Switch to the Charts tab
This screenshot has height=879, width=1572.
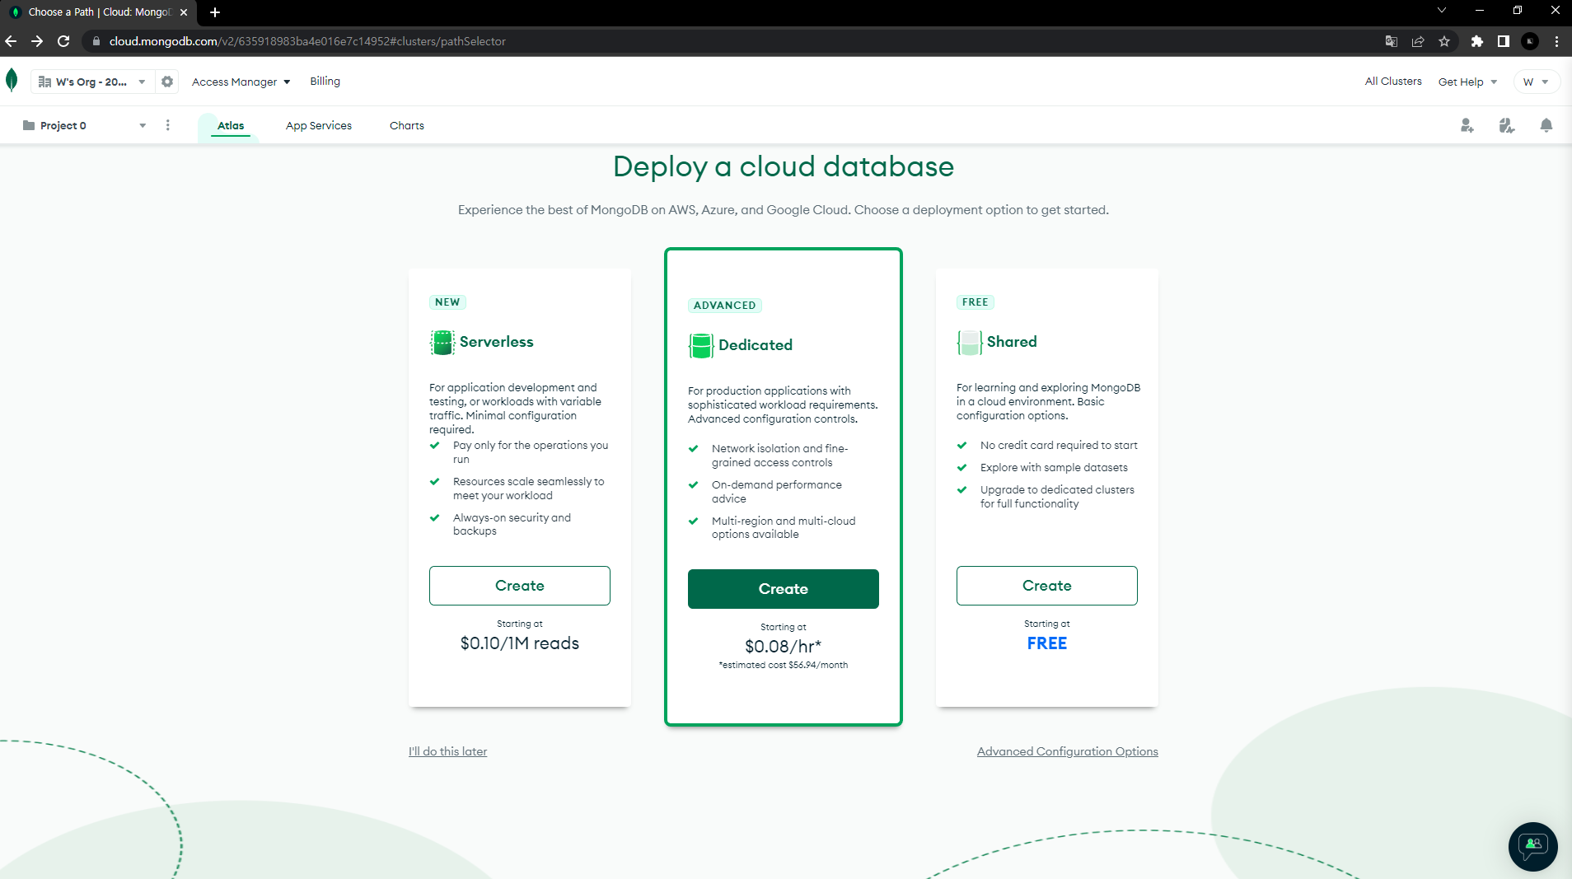pyautogui.click(x=407, y=125)
